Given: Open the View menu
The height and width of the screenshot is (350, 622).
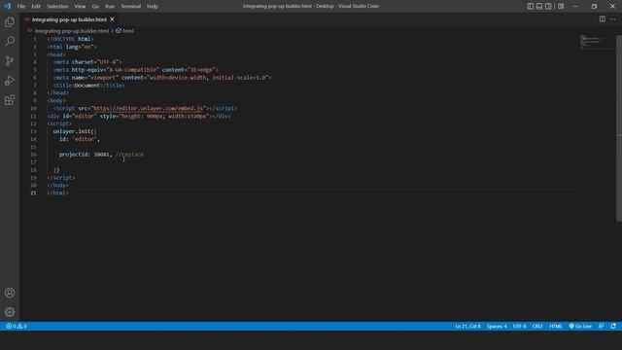Looking at the screenshot, I should [x=80, y=7].
